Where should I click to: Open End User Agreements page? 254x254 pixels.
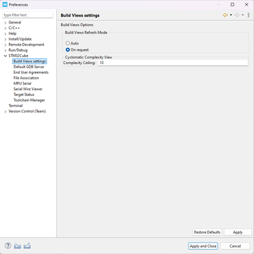coord(31,72)
